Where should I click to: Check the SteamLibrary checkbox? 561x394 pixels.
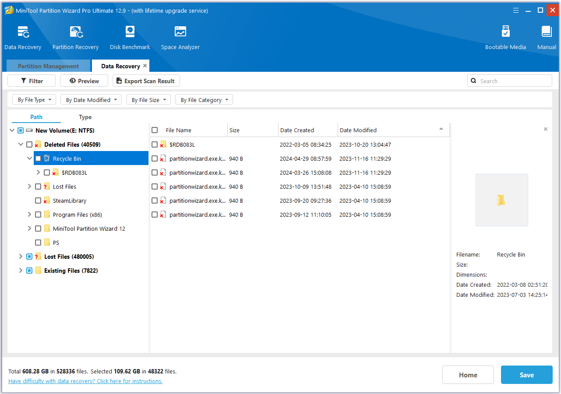coord(38,201)
